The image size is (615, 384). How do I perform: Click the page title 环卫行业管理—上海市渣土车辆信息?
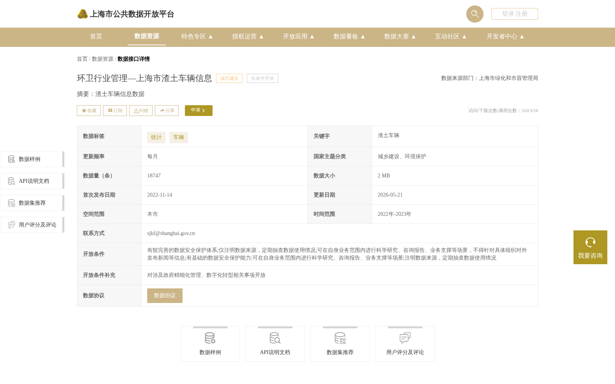[145, 78]
